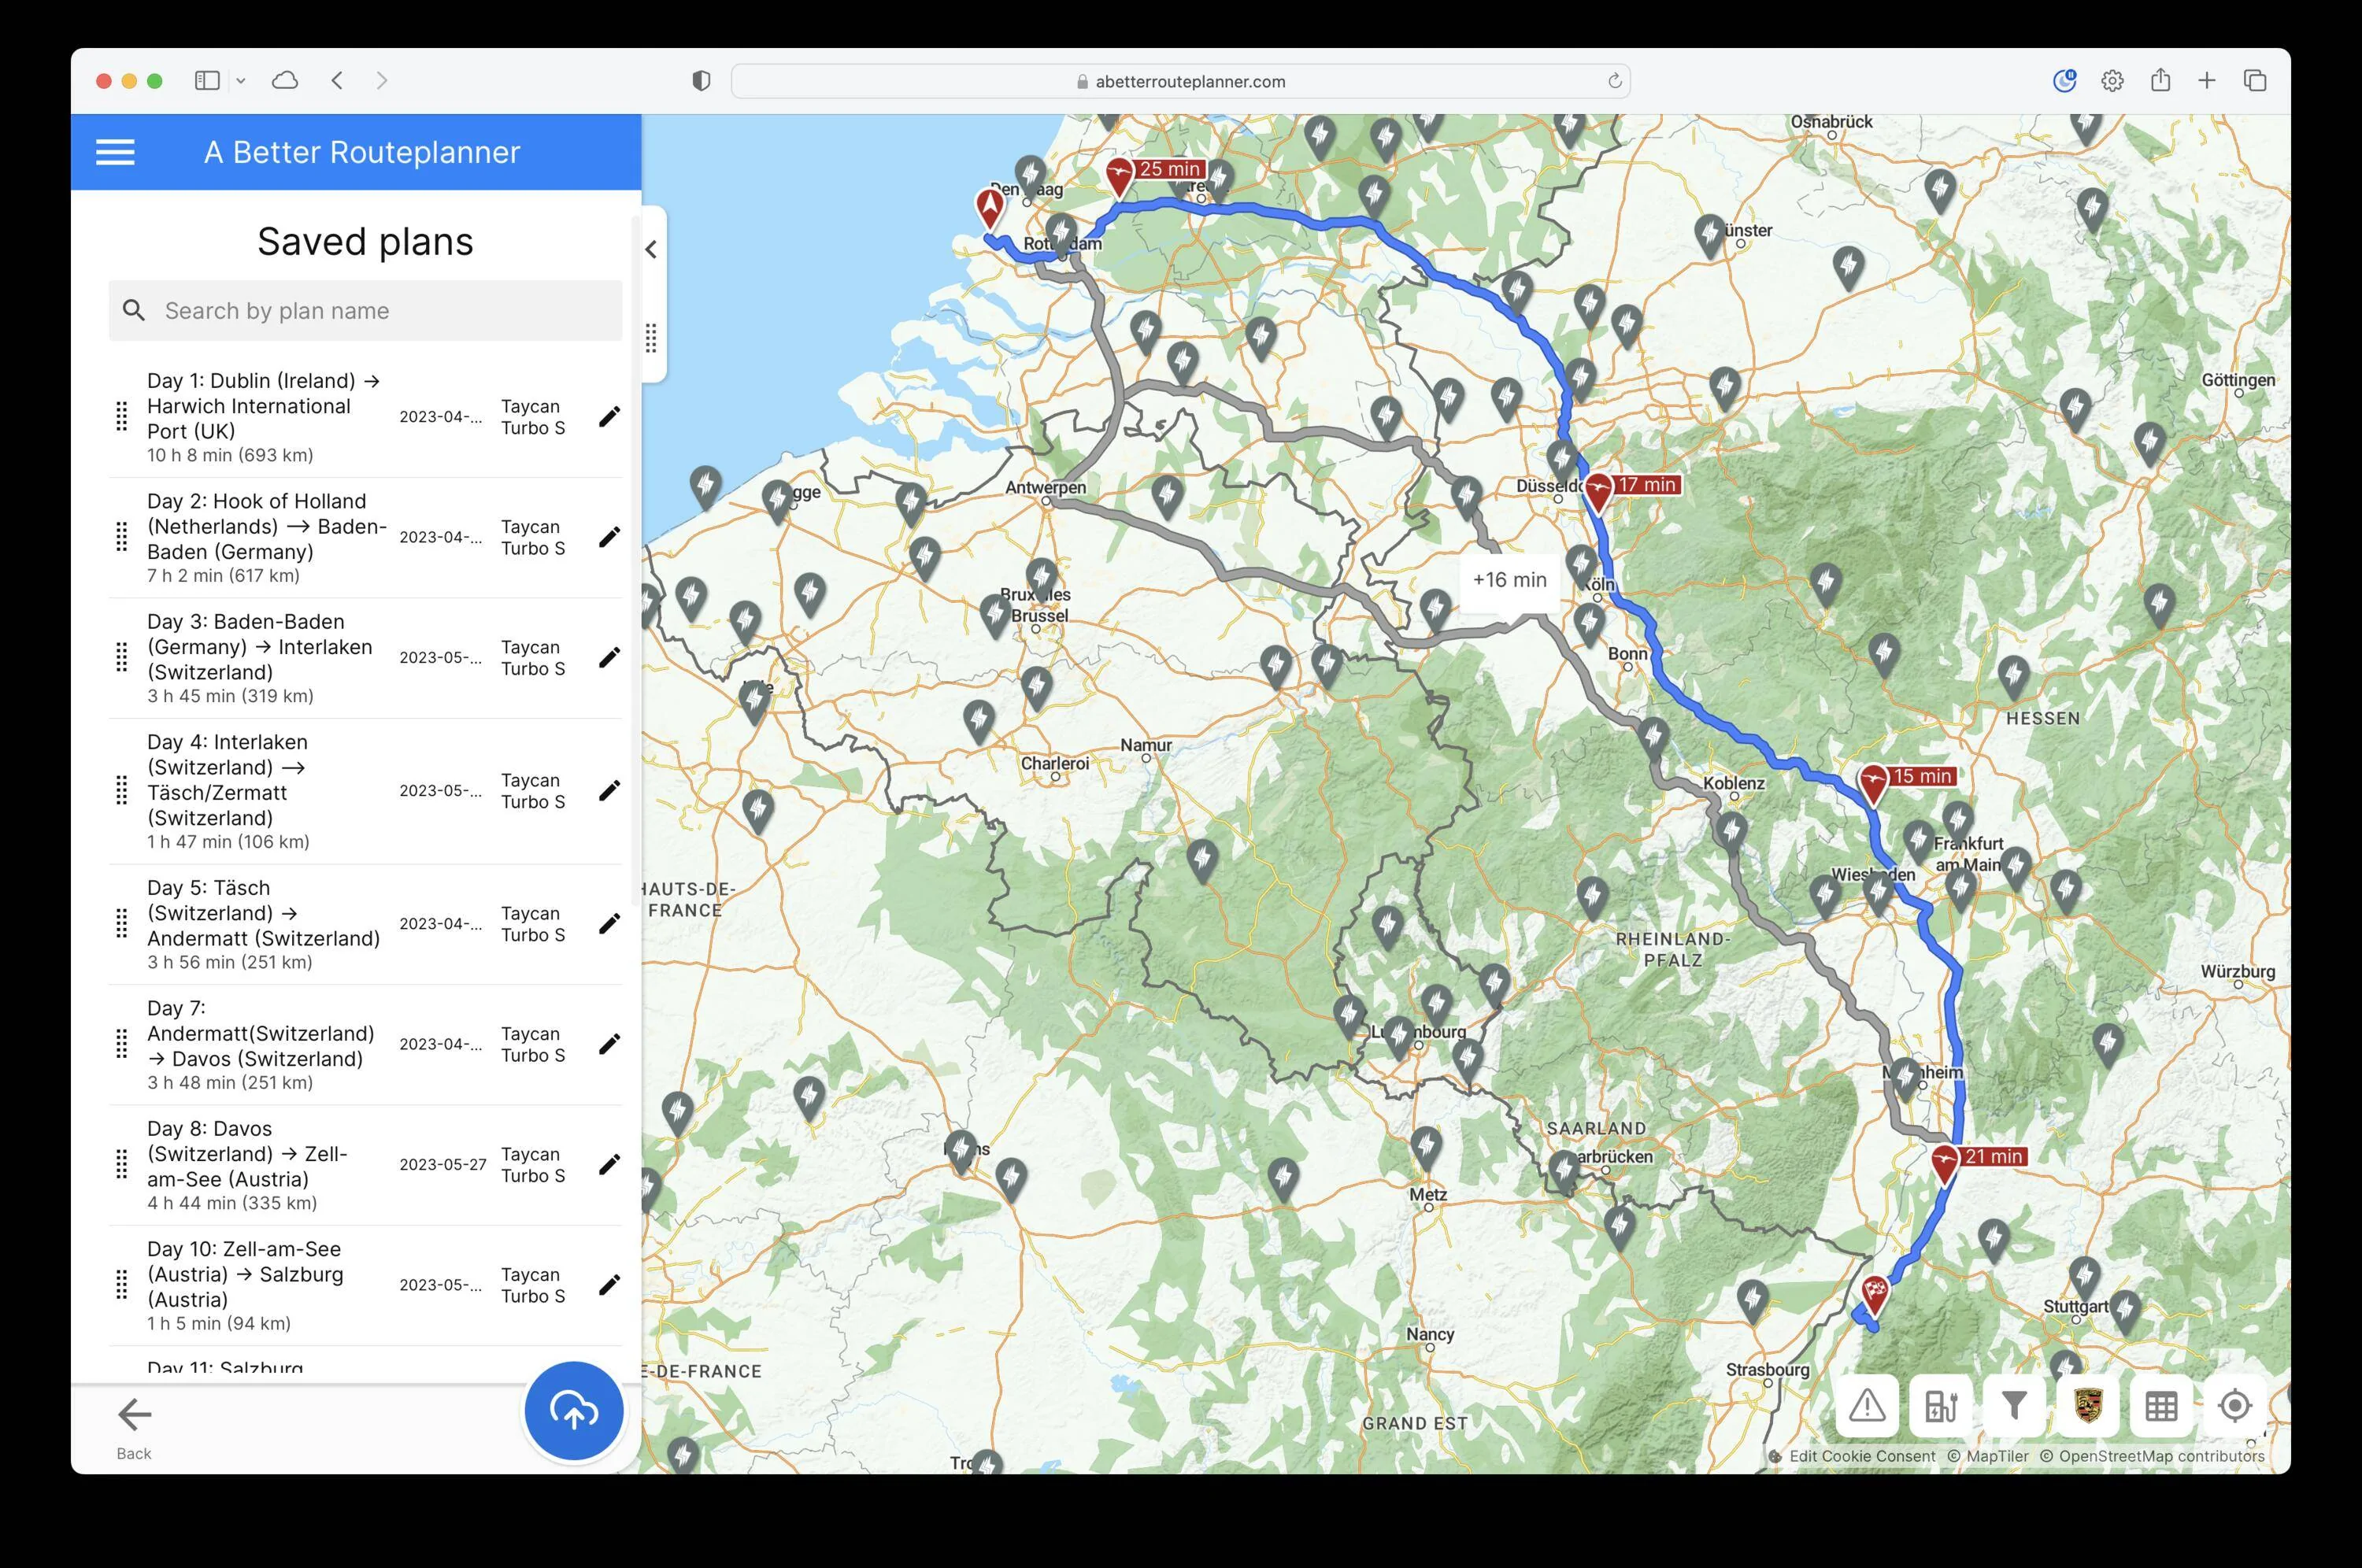Open the table view grid button
Viewport: 2362px width, 1568px height.
[2161, 1406]
